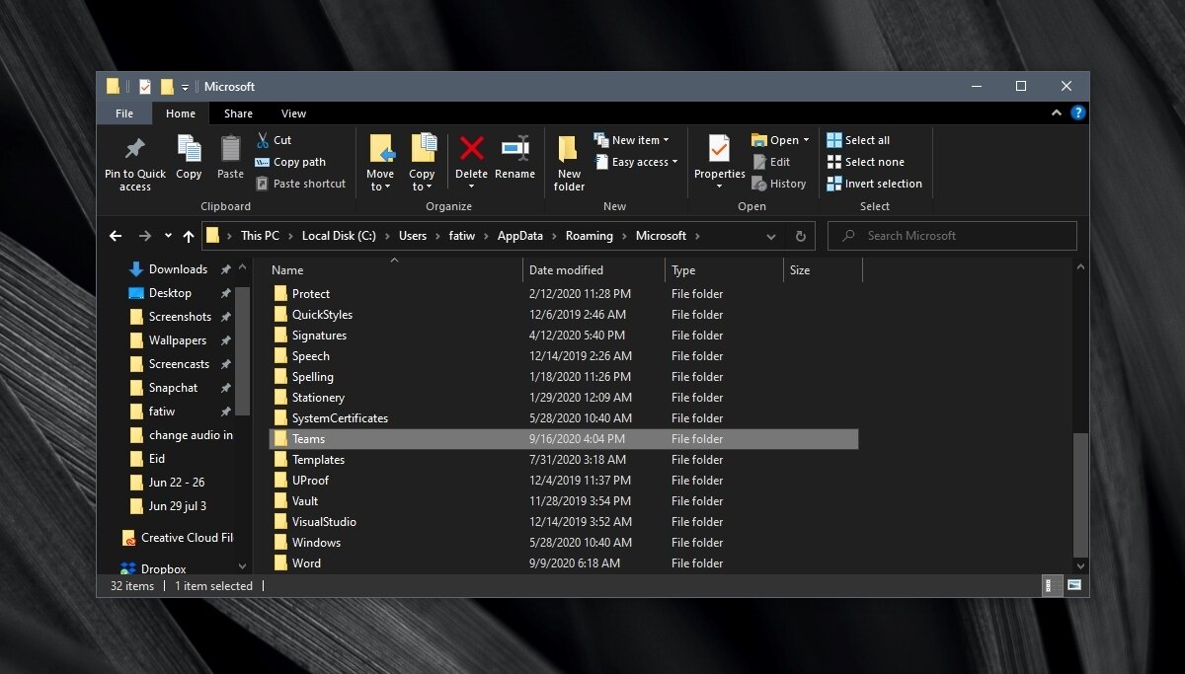The height and width of the screenshot is (674, 1185).
Task: Click the Rename icon in ribbon
Action: [514, 149]
